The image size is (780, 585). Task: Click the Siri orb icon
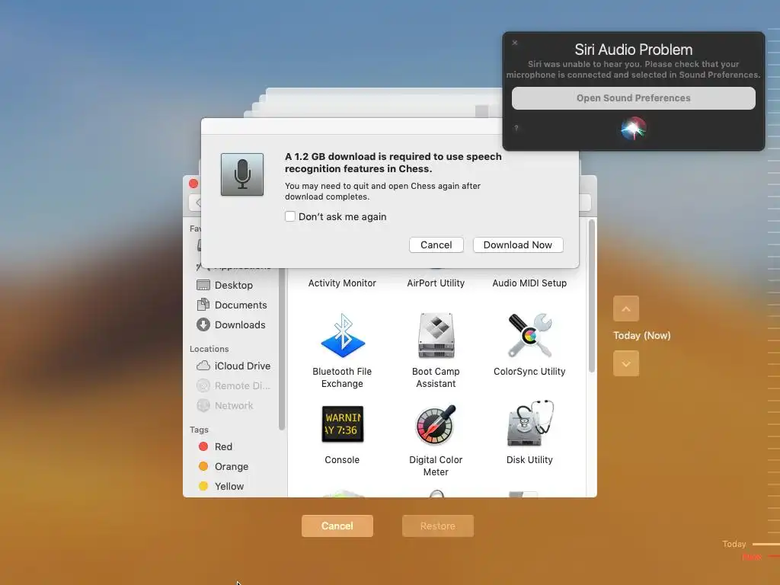point(633,129)
